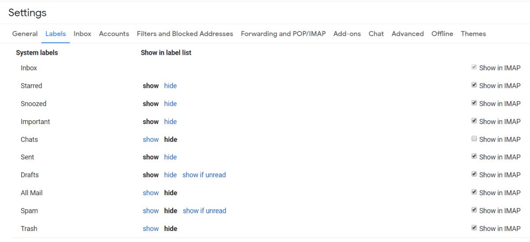530x242 pixels.
Task: Uncheck Show in IMAP for Starred
Action: 474,85
